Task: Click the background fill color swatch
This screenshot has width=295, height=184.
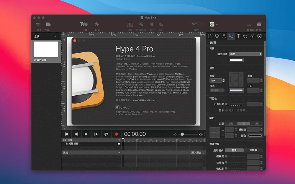Action: (236, 60)
